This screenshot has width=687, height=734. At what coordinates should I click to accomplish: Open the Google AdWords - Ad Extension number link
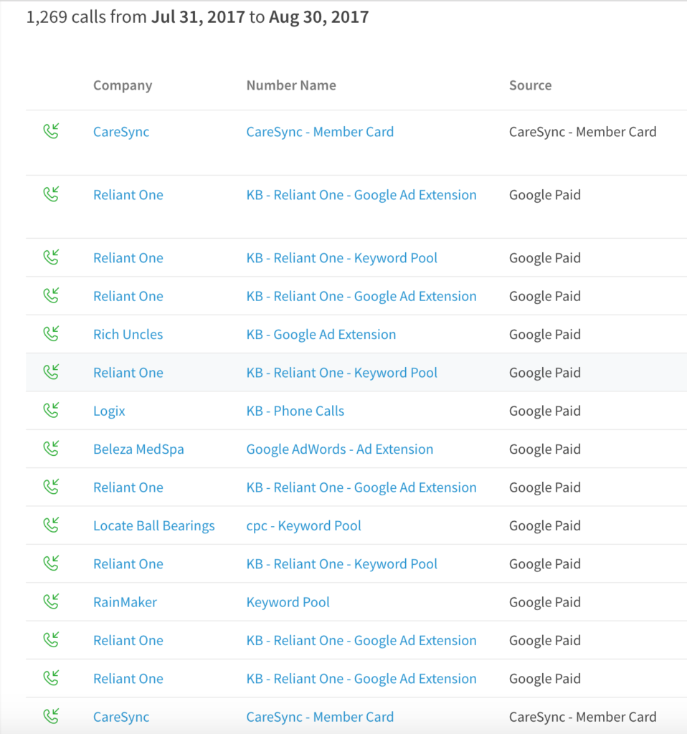(x=339, y=449)
